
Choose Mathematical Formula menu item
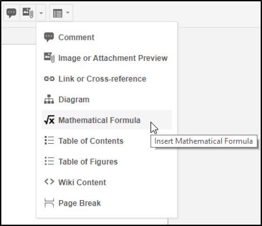[106, 120]
